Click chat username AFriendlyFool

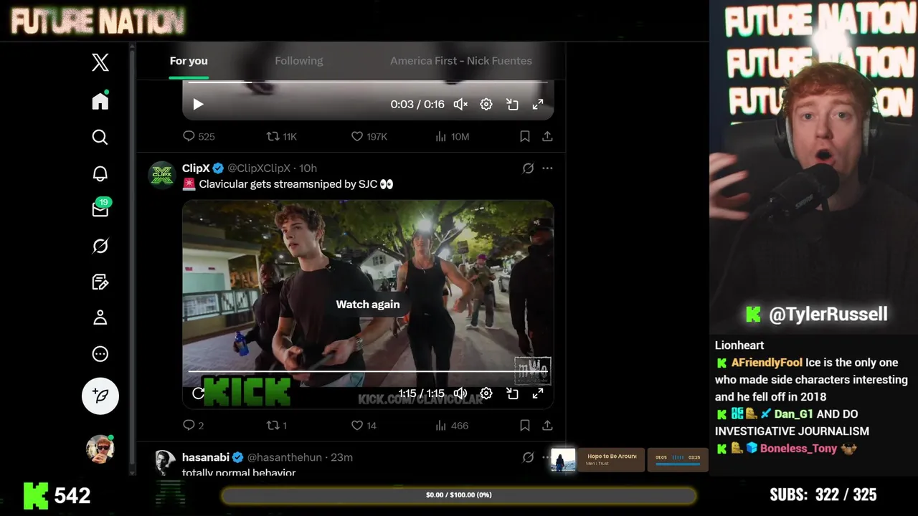pyautogui.click(x=767, y=363)
